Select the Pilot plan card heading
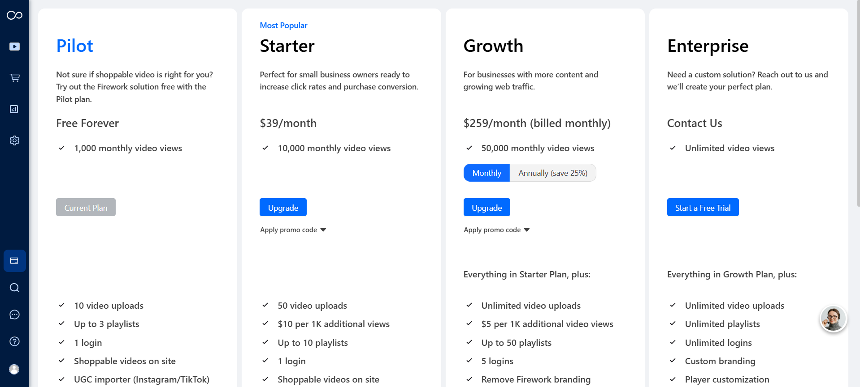This screenshot has height=387, width=860. pyautogui.click(x=74, y=45)
